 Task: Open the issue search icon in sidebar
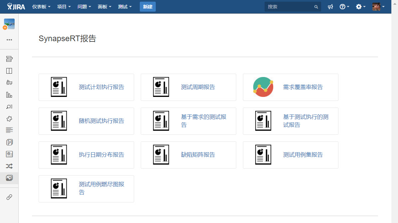tap(9, 107)
